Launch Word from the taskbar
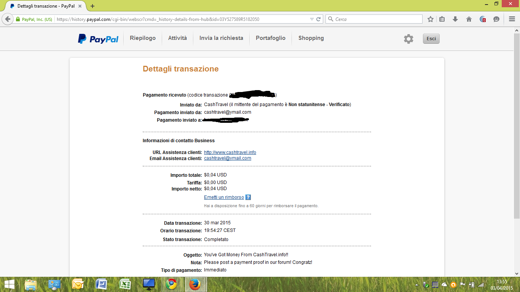This screenshot has width=520, height=292. point(102,284)
